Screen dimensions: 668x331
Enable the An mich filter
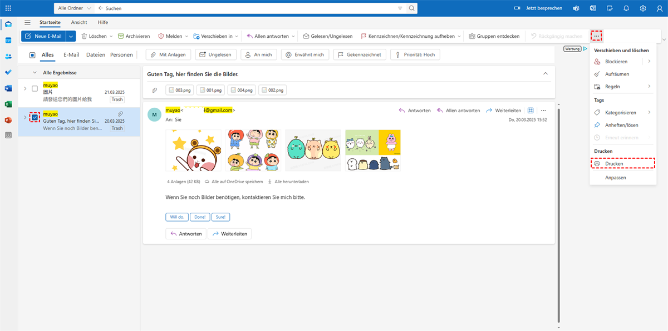click(x=259, y=55)
